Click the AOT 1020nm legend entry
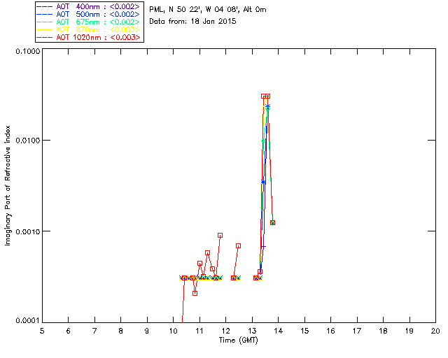This screenshot has height=358, width=448. pos(89,37)
